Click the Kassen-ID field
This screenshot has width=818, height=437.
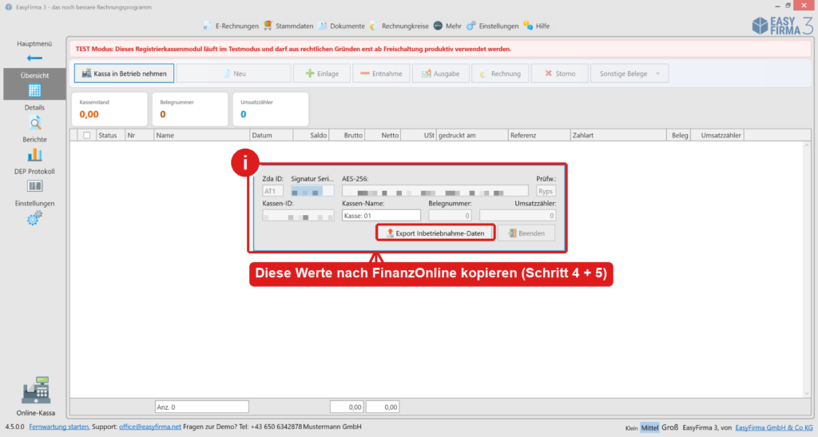299,216
